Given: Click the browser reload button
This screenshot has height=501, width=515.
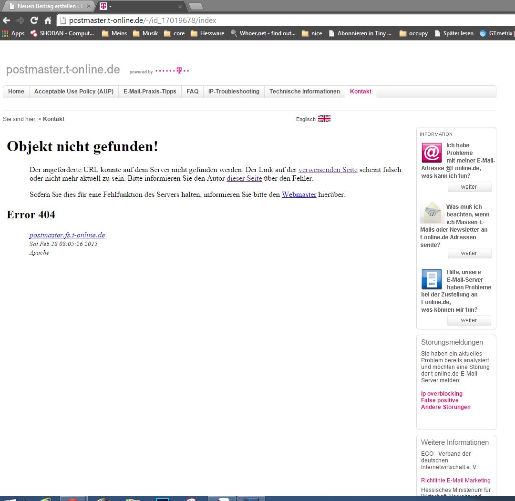Looking at the screenshot, I should point(34,20).
